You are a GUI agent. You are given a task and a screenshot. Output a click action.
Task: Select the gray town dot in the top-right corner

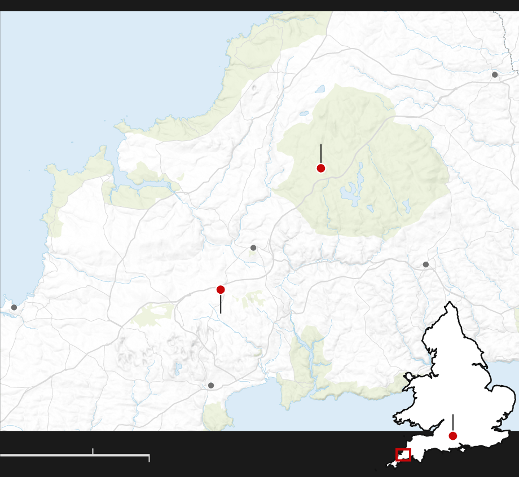click(x=495, y=74)
